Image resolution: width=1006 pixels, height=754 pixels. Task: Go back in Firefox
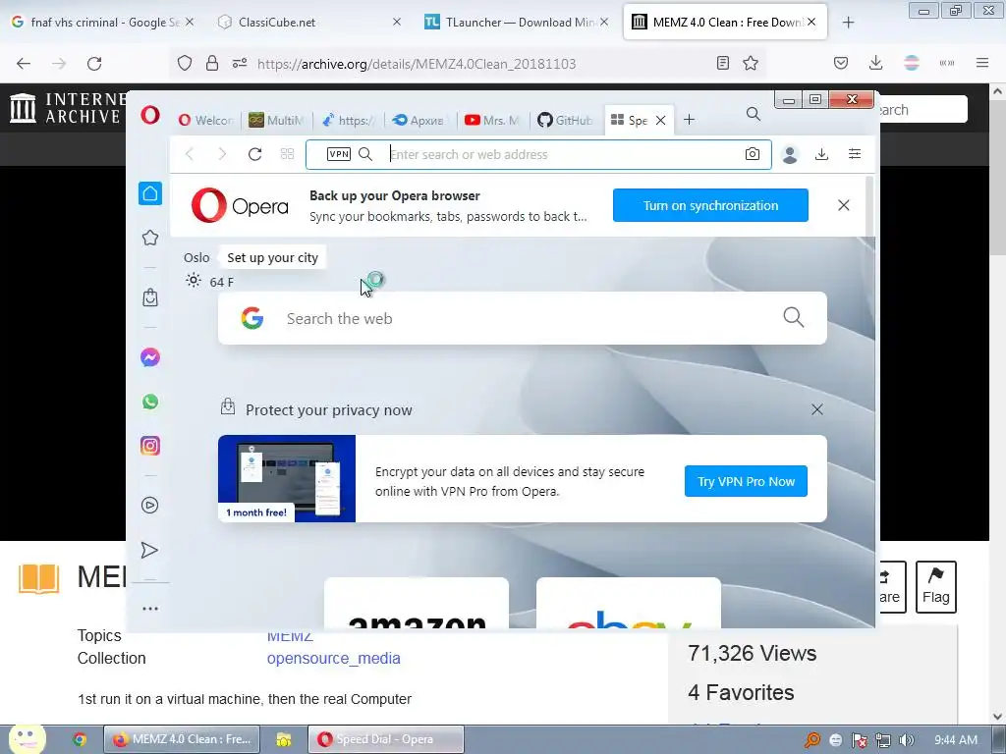[x=24, y=64]
